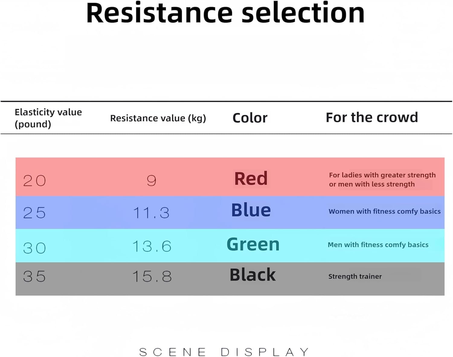Click the 11.3 kg resistance value
Viewport: 453px width, 357px height.
(151, 213)
